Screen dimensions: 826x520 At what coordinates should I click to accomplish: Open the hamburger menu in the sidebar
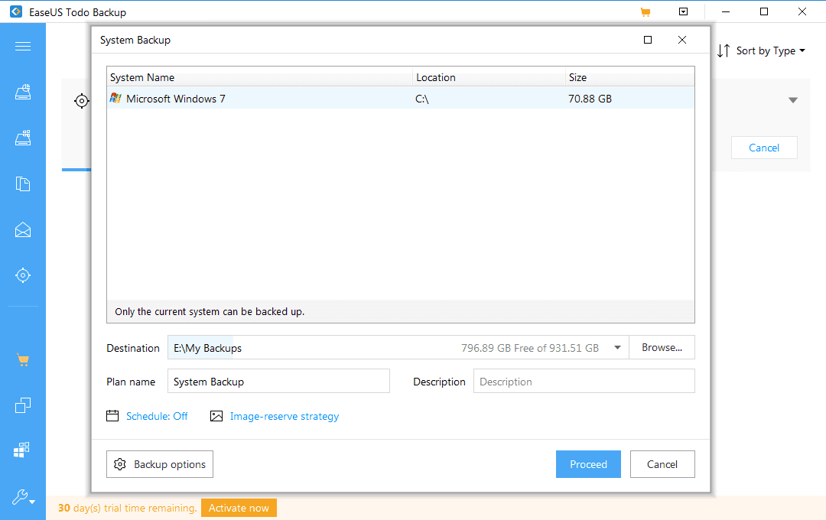23,47
